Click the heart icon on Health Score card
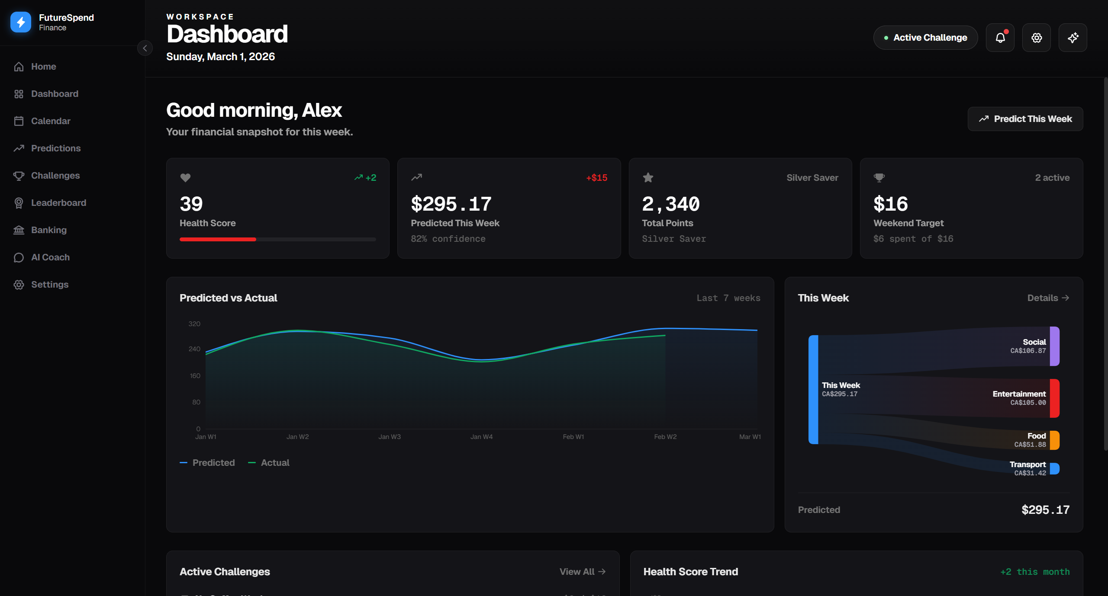 185,177
